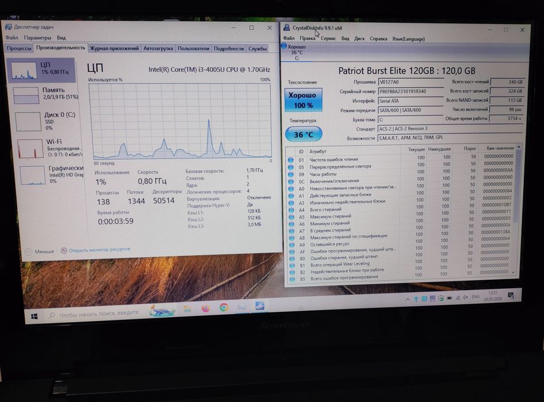544x402 pixels.
Task: Click the Возможности field S.M.A.R.T., APM, NCQ, TRIM, GPL
Action: (450, 138)
